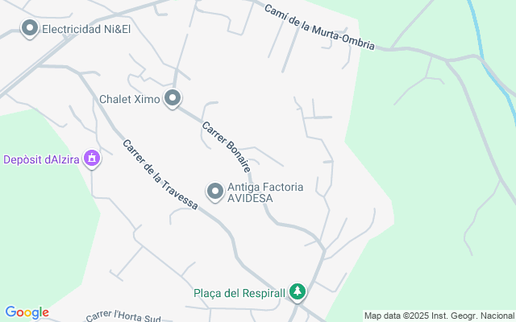Open the Depòsit dAlzira place label
The height and width of the screenshot is (322, 516).
click(41, 159)
